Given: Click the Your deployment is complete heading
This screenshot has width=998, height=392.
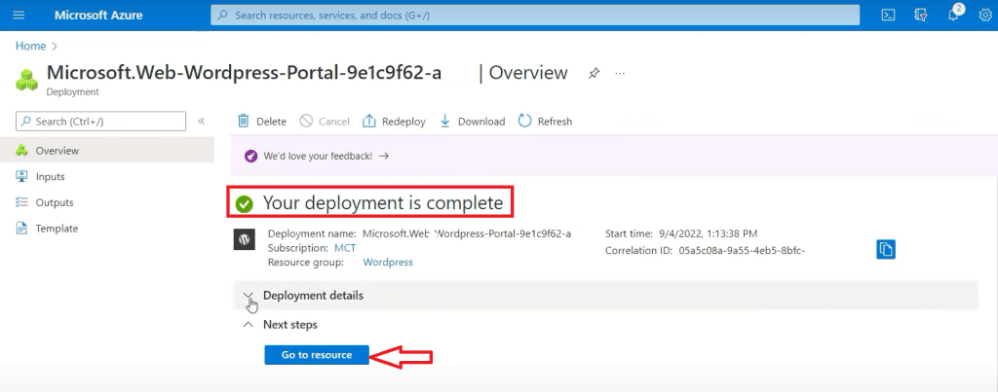Looking at the screenshot, I should coord(383,203).
